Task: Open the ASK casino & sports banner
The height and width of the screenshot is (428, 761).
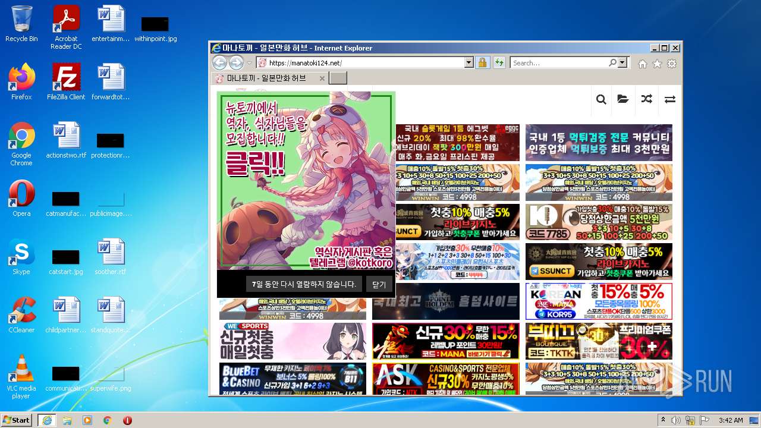Action: pos(446,379)
